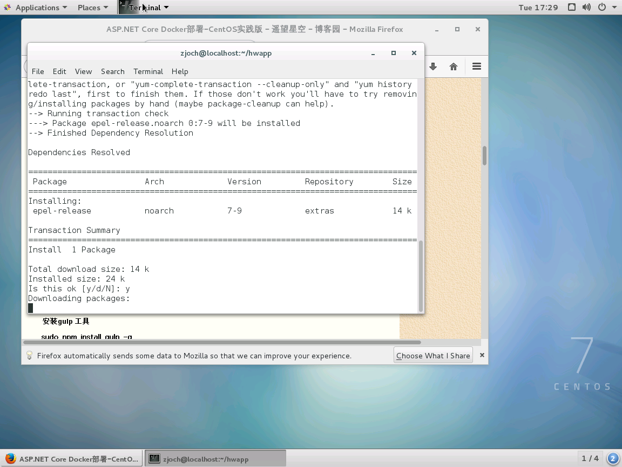Click the '1/4' workspace indicator
Viewport: 622px width, 467px height.
[x=590, y=458]
